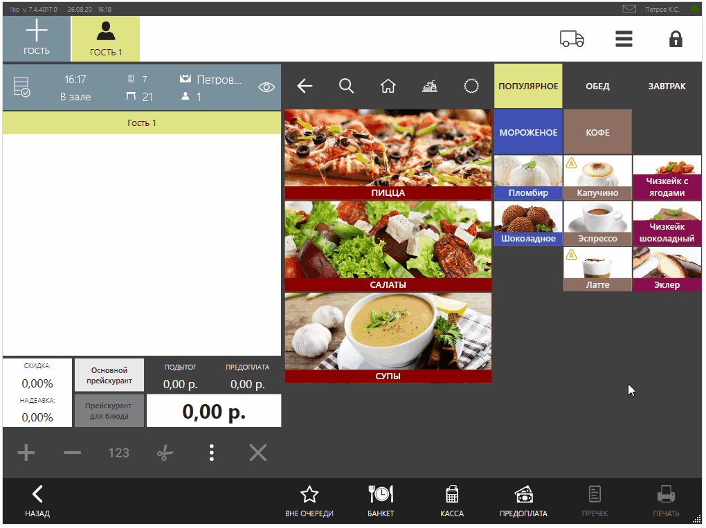This screenshot has height=528, width=706.
Task: Go to menu home screen
Action: 388,86
